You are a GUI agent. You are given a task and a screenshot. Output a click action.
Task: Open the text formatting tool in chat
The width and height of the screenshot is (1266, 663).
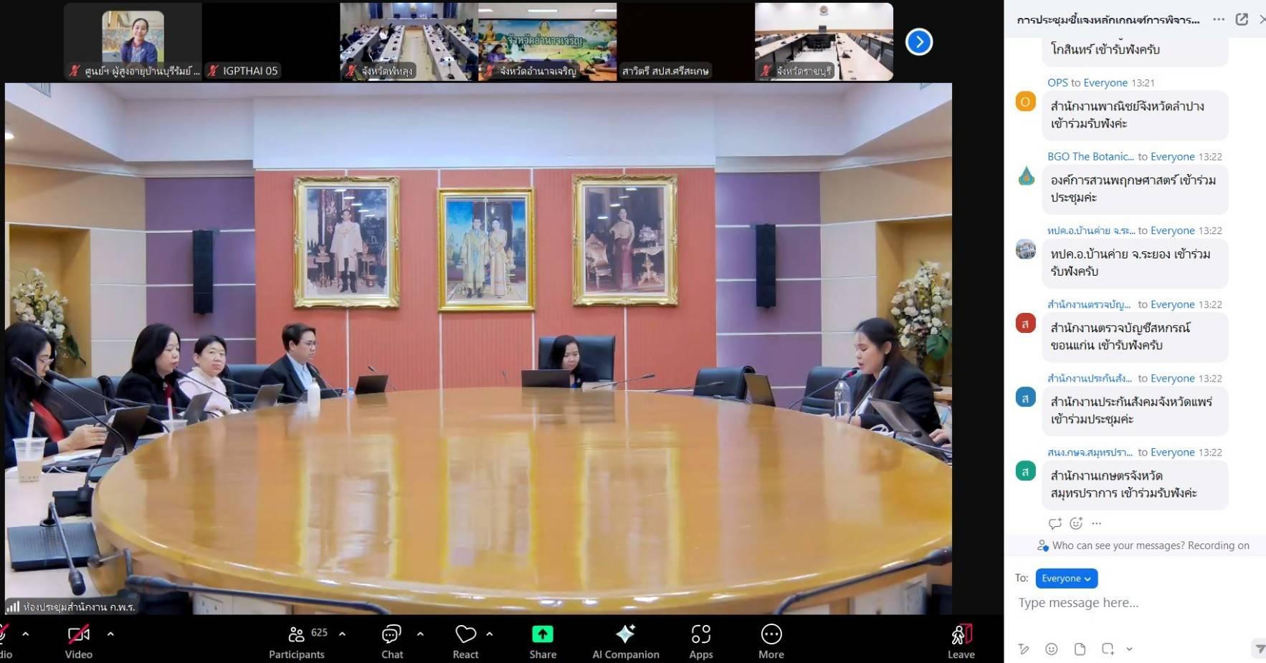click(1023, 649)
